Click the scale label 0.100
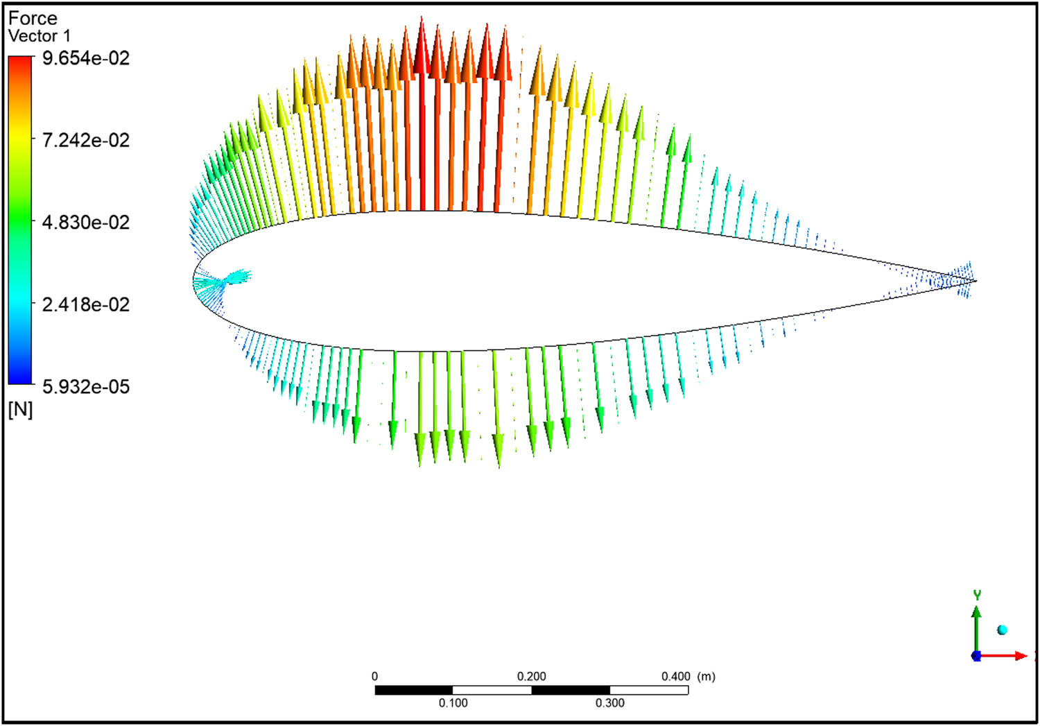1040x726 pixels. click(x=453, y=703)
